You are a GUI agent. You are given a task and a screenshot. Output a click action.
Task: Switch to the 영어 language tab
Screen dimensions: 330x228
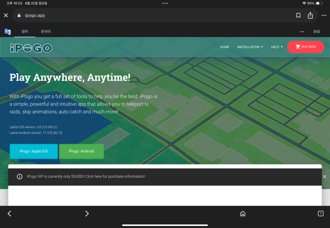(x=25, y=32)
